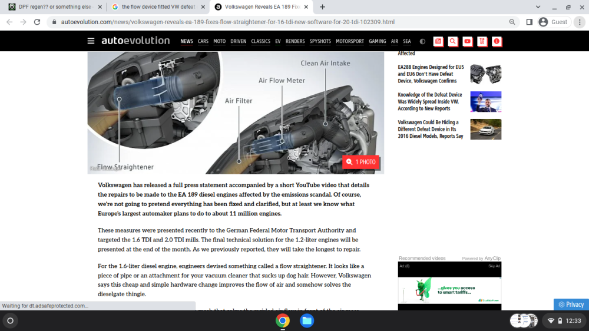Open the Privacy settings button
The image size is (589, 331).
(571, 304)
